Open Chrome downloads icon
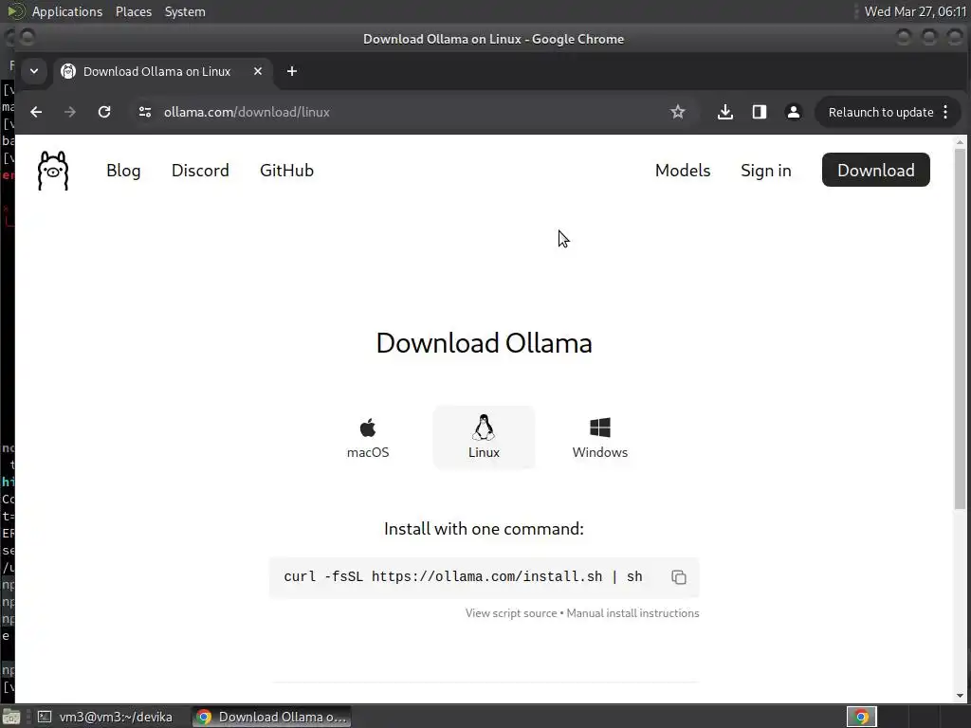 (x=725, y=112)
